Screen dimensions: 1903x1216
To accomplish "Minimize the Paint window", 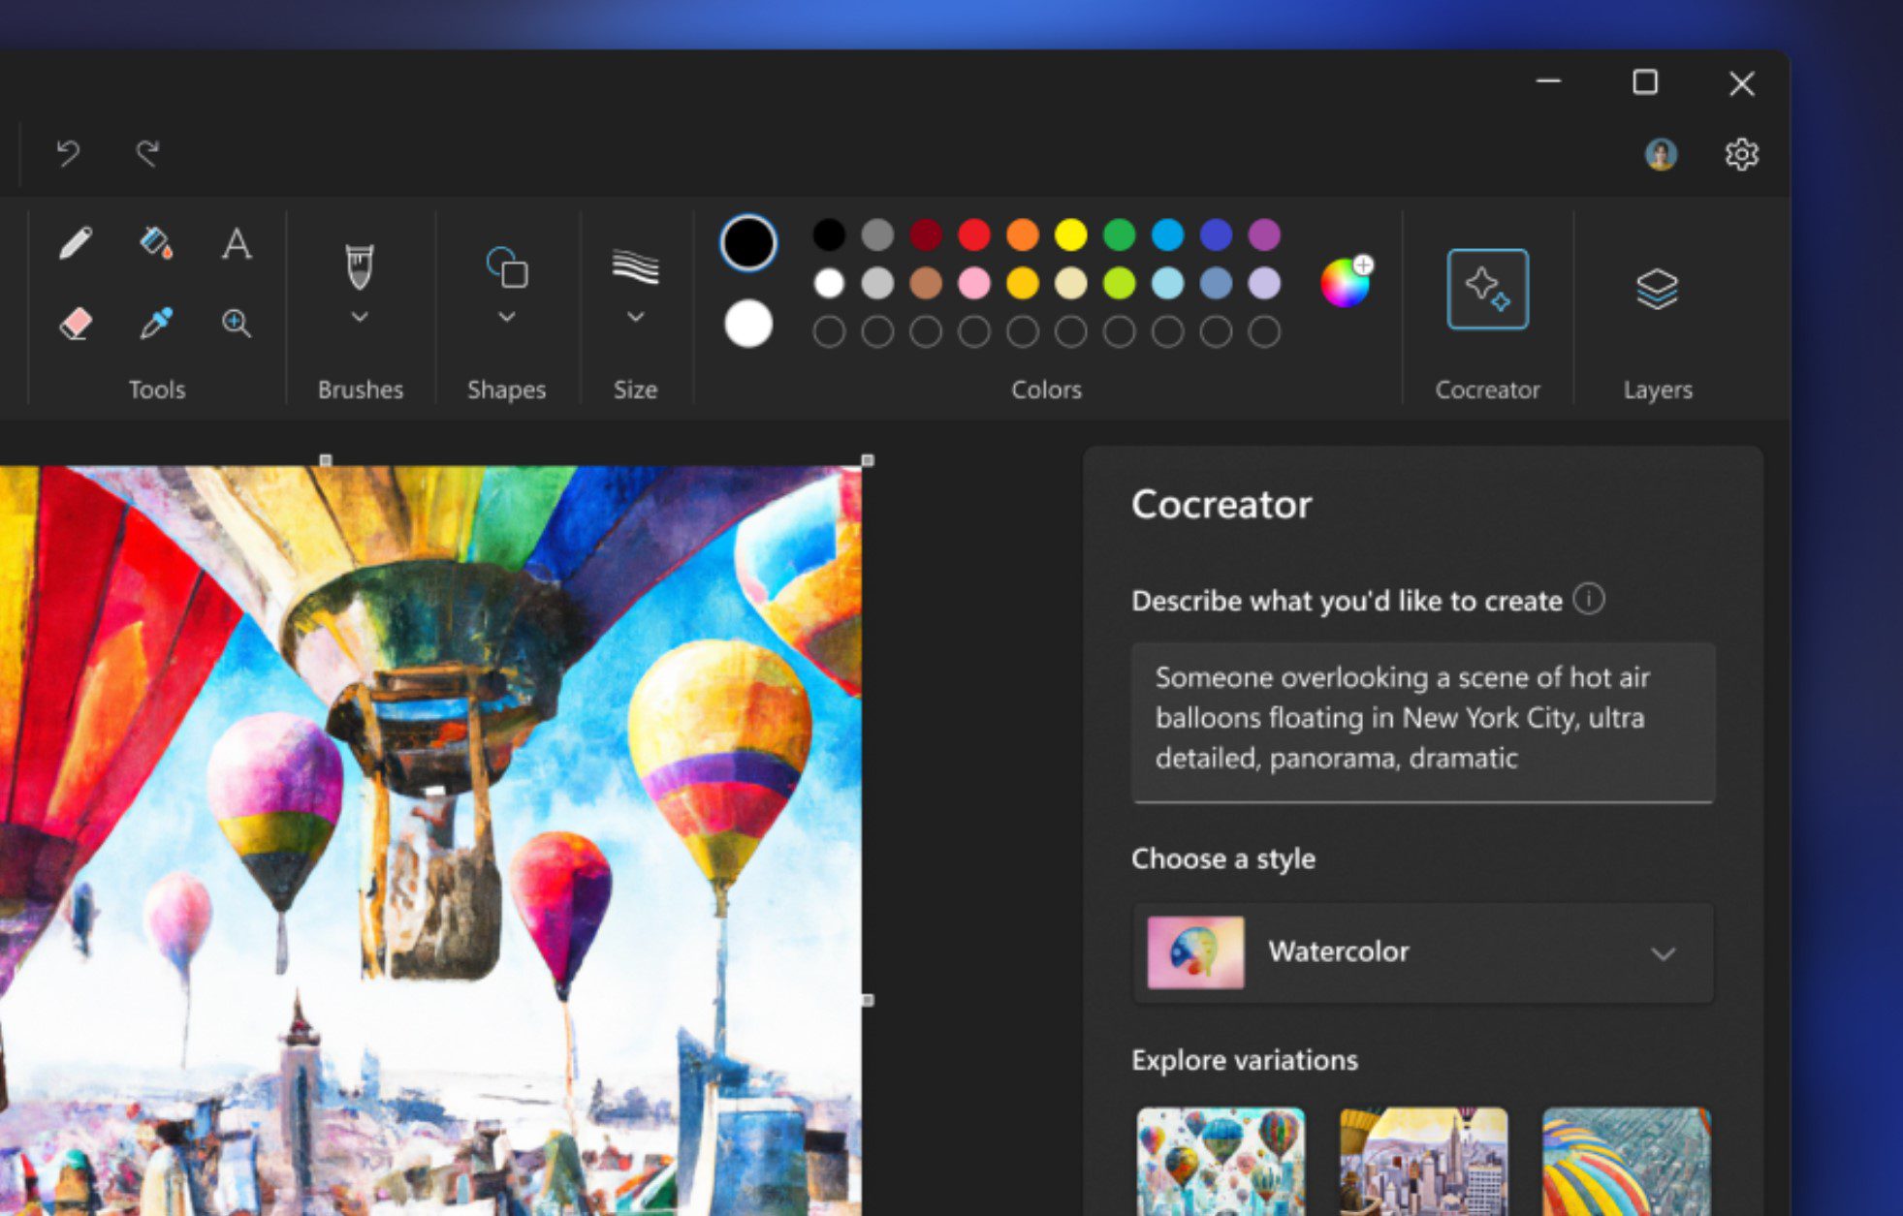I will point(1549,82).
